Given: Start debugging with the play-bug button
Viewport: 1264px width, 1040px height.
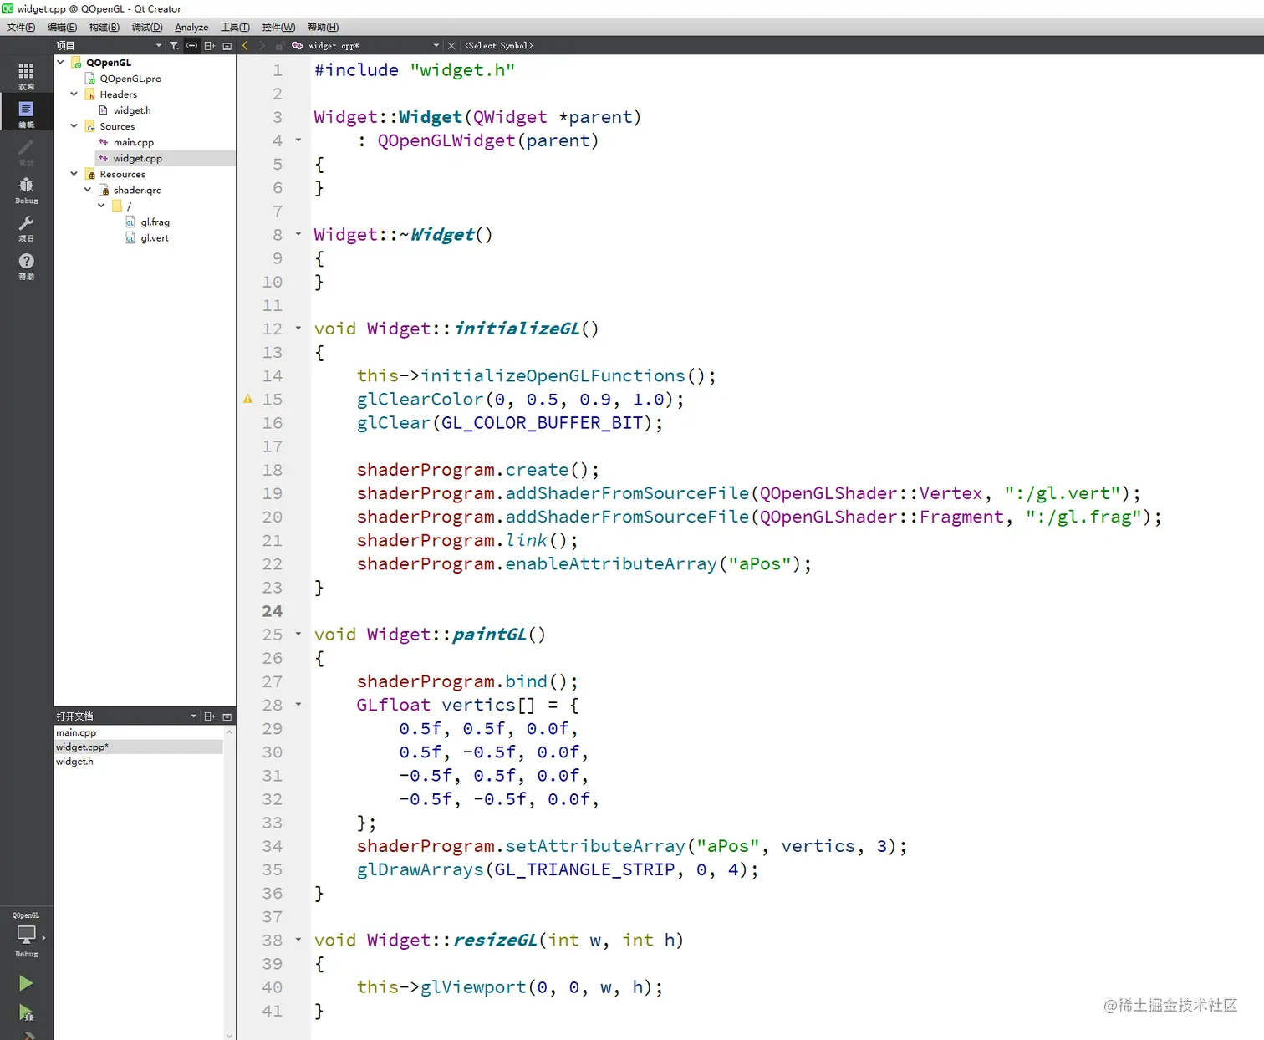Looking at the screenshot, I should click(26, 1012).
